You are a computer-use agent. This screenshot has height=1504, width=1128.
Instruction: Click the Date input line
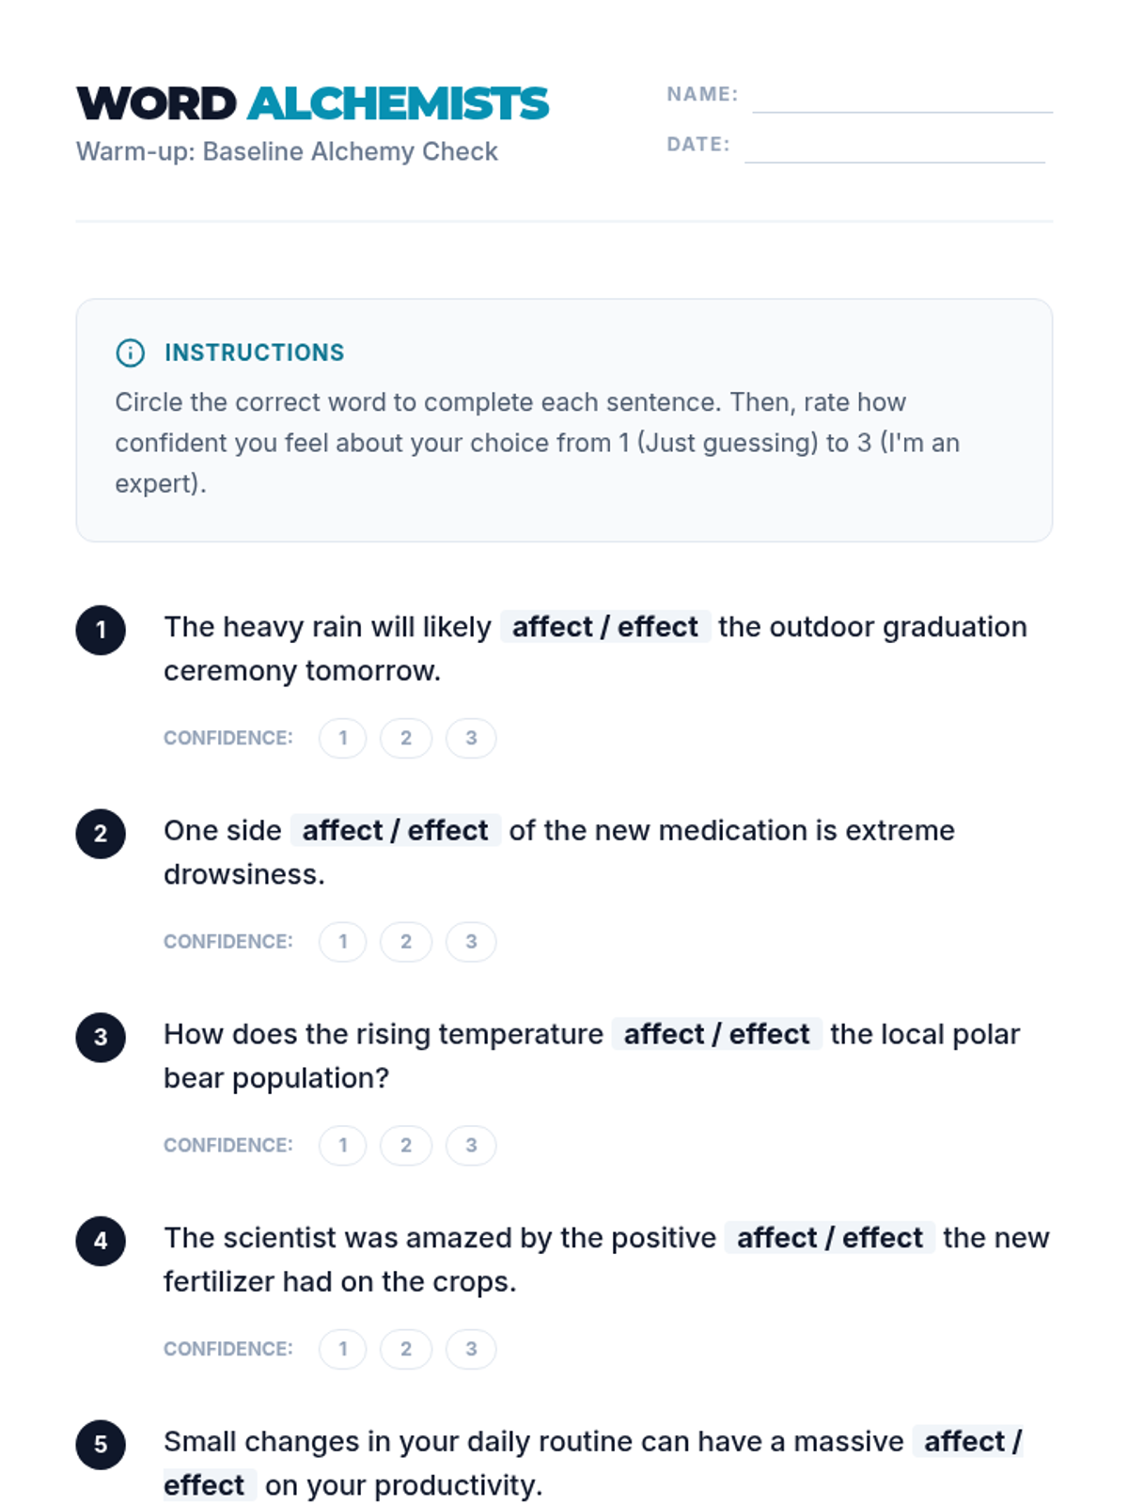coord(894,149)
